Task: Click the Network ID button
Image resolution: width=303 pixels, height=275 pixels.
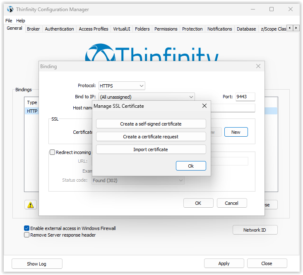Action: click(x=255, y=230)
